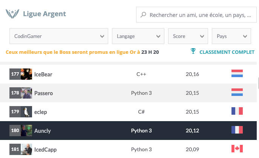The height and width of the screenshot is (158, 259).
Task: Click the Netherlands flag in IceBear's row
Action: pos(237,73)
